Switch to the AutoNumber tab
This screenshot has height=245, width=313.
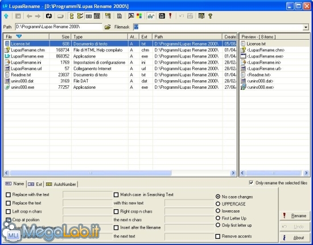click(x=61, y=184)
